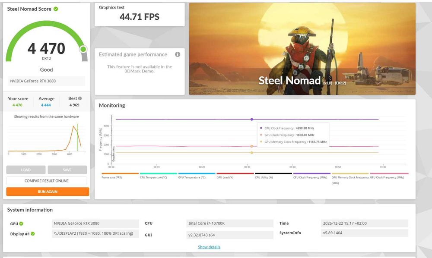Click the SystemInfo version v5.89.1404
The width and height of the screenshot is (432, 258).
364,233
